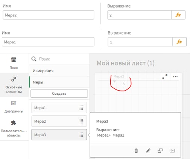Viewport: 193px width, 161px height.
Task: Focus the name field containing Мера1
Action: pos(48,42)
